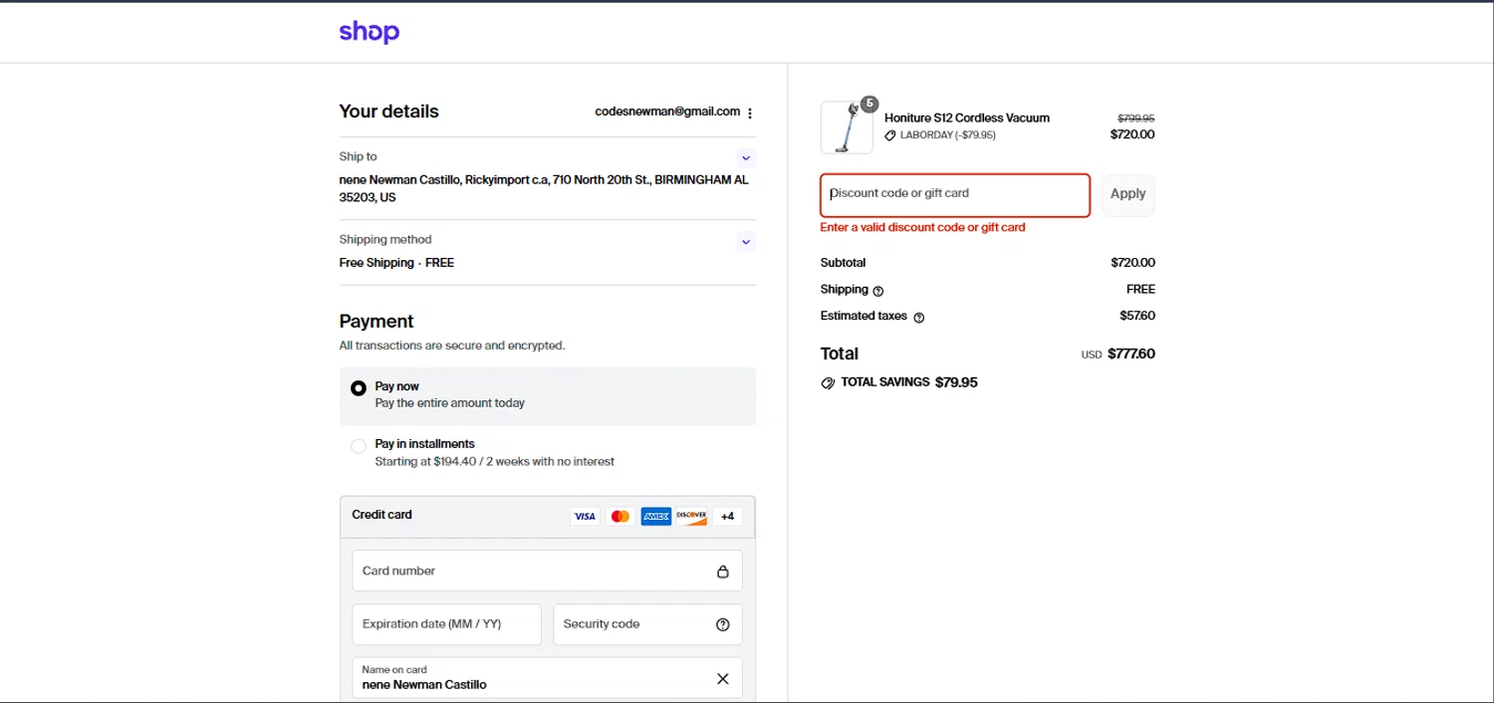The width and height of the screenshot is (1494, 703).
Task: Apply the discount code
Action: [x=1127, y=194]
